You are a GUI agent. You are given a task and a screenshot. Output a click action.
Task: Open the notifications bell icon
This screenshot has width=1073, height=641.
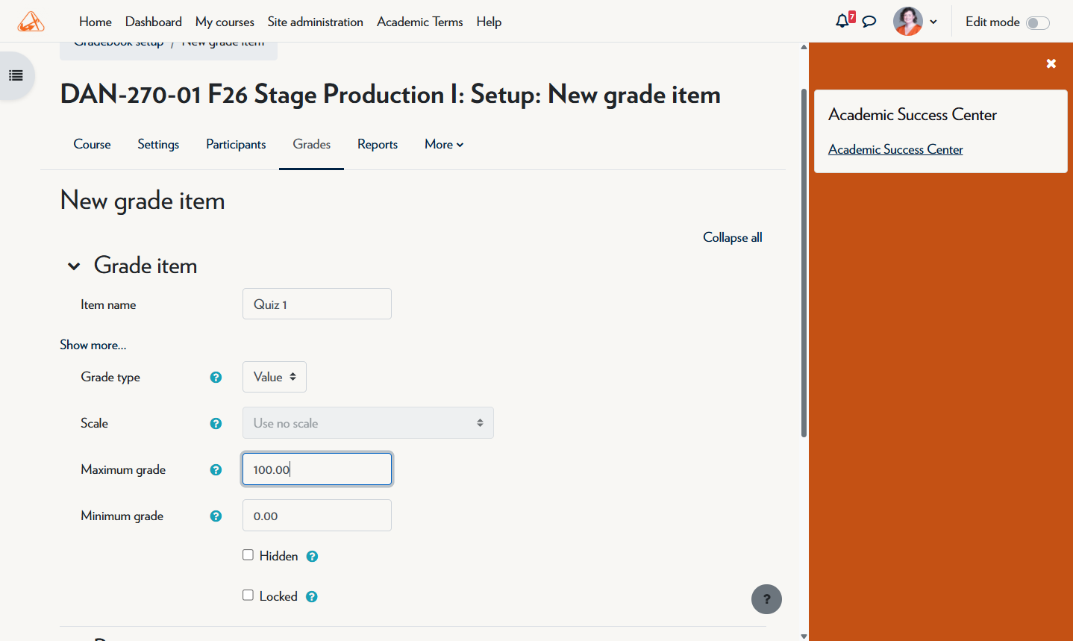842,21
